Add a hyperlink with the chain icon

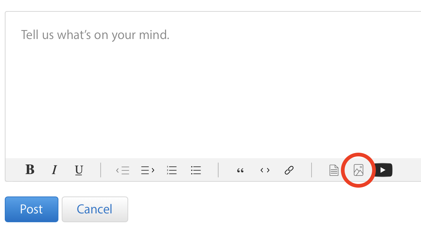pos(289,170)
